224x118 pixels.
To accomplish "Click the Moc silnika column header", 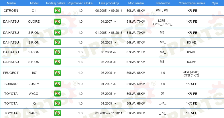I will coord(136,3).
